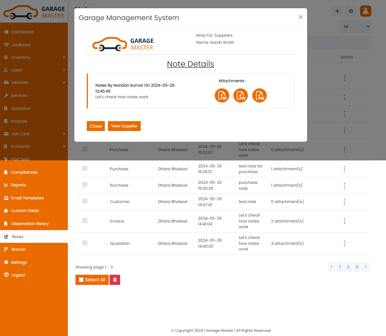Screen dimensions: 386x336
Task: Click the red trash delete icon
Action: click(115, 280)
